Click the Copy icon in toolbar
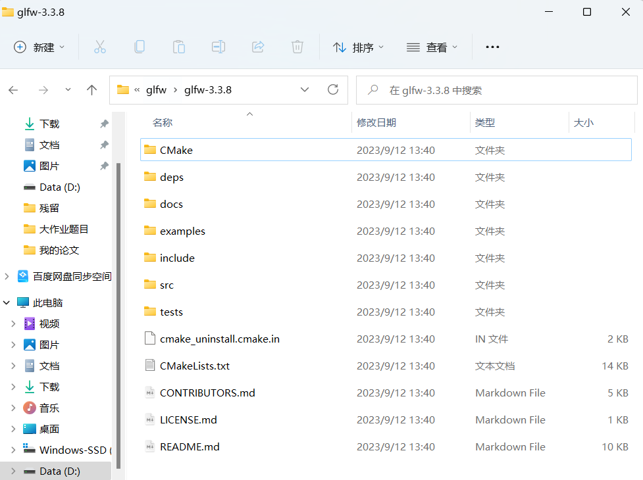This screenshot has height=480, width=643. pyautogui.click(x=140, y=47)
